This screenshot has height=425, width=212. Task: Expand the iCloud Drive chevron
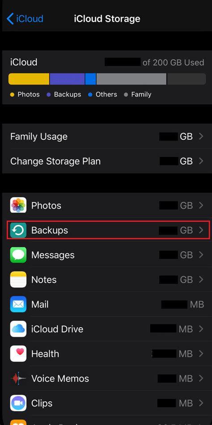click(x=201, y=329)
